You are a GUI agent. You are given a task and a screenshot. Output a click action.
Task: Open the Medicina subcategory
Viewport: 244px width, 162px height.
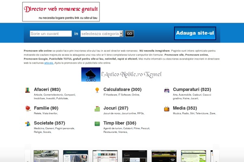pos(39,128)
